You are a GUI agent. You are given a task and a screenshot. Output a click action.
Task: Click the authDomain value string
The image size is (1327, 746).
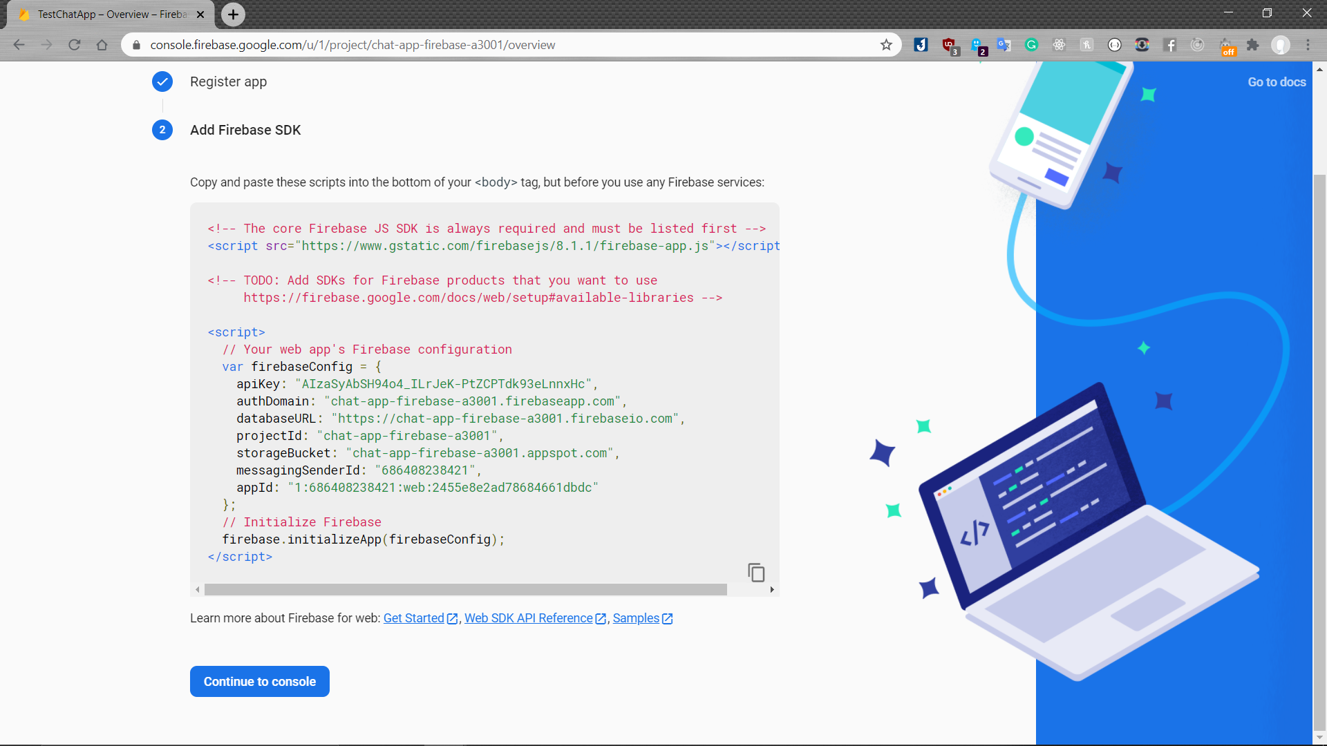(x=472, y=401)
